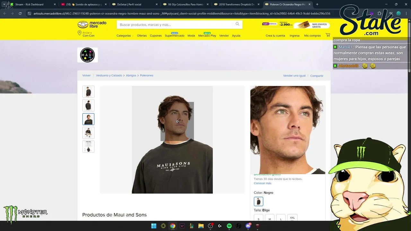Click the search magnifier icon
This screenshot has width=411, height=231.
tap(237, 24)
